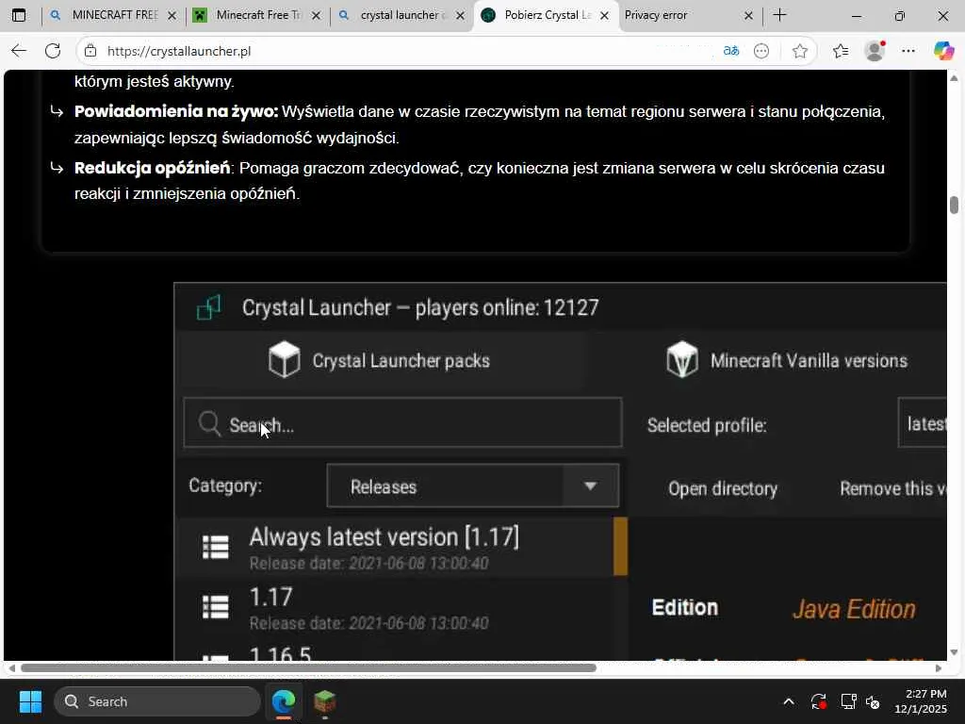
Task: Click the Remove this version button
Action: pos(893,489)
